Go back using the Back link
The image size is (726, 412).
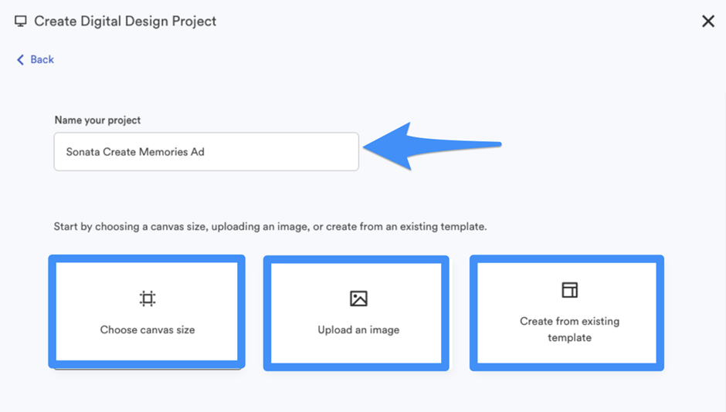[x=36, y=59]
